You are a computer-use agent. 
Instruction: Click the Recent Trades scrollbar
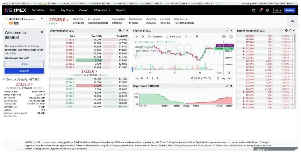[x=295, y=39]
